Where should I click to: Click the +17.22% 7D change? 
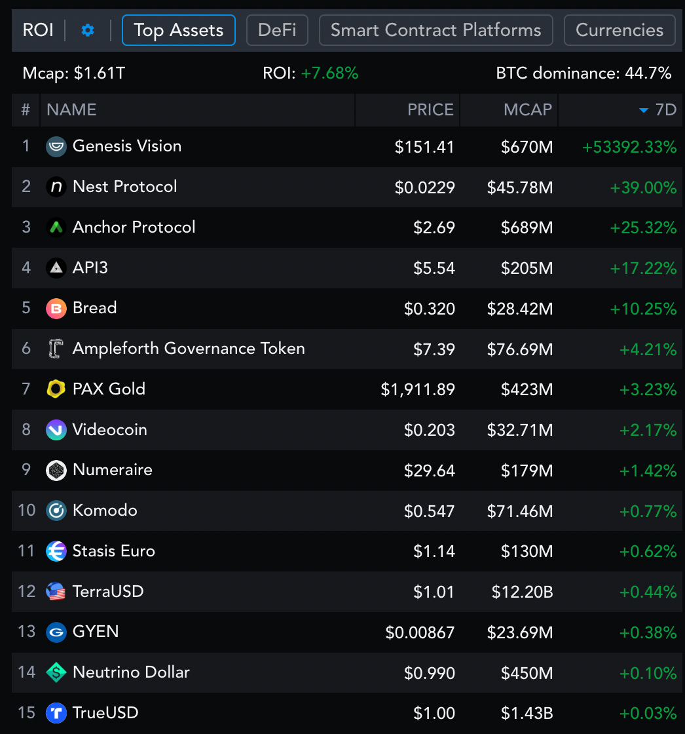pos(643,269)
